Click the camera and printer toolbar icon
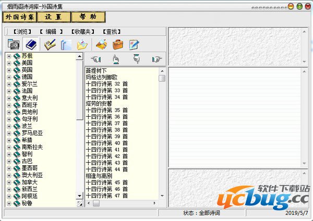Viewport: 313px width, 221px height. tap(14, 44)
